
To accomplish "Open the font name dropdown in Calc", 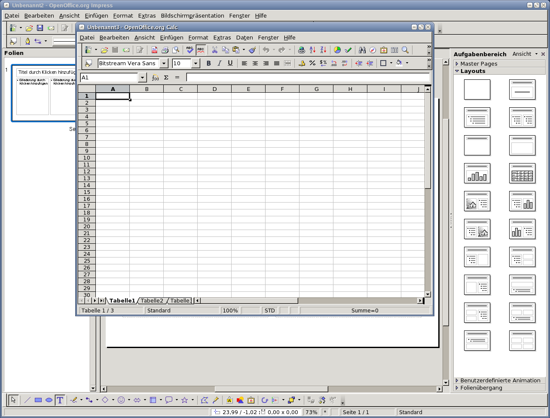I will [x=164, y=63].
